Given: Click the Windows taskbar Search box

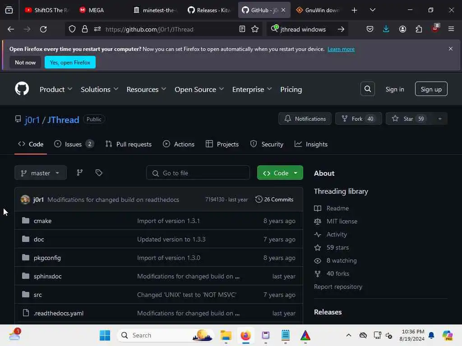Looking at the screenshot, I should click(166, 335).
